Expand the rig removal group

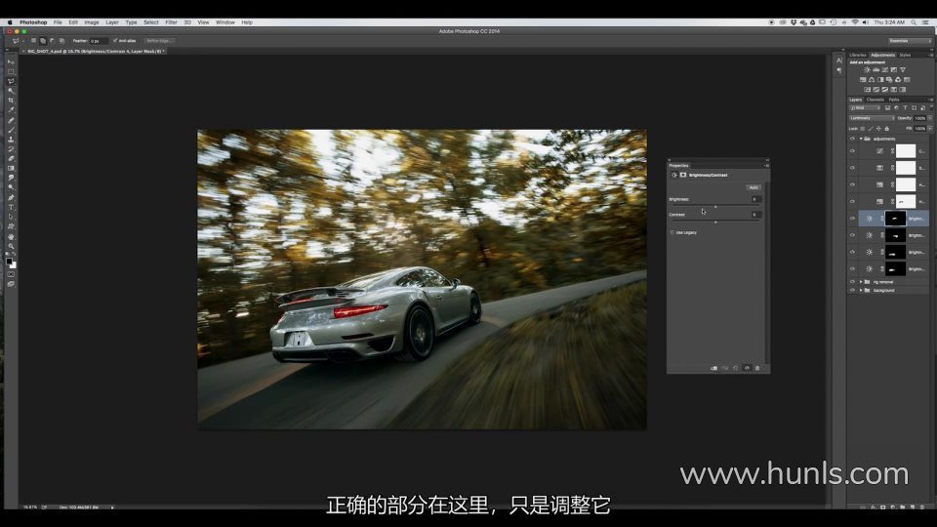click(861, 281)
